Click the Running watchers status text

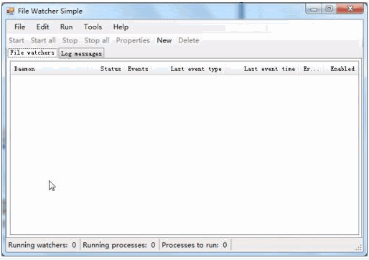pyautogui.click(x=42, y=245)
